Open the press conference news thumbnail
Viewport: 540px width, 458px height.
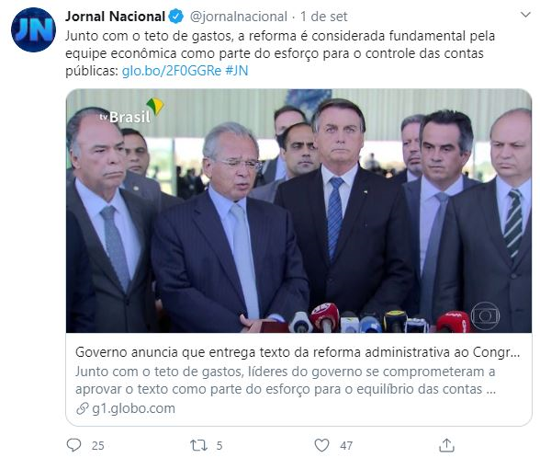(x=299, y=211)
